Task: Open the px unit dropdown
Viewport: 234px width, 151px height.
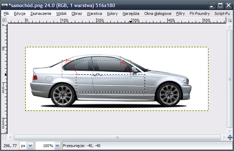Action: click(30, 146)
